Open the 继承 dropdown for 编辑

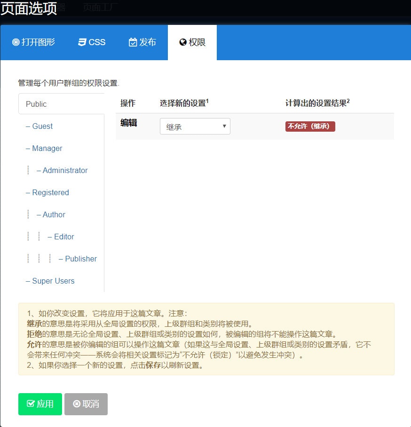coord(195,126)
